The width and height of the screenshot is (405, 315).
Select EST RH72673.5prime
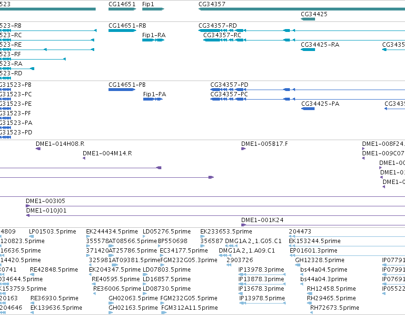tap(335, 308)
